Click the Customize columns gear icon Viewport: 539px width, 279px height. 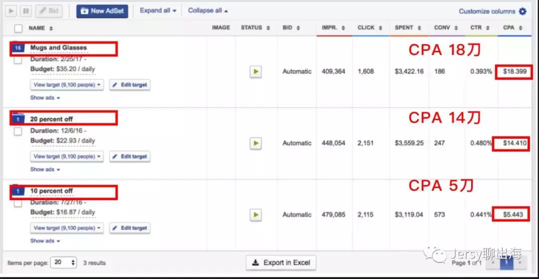523,11
